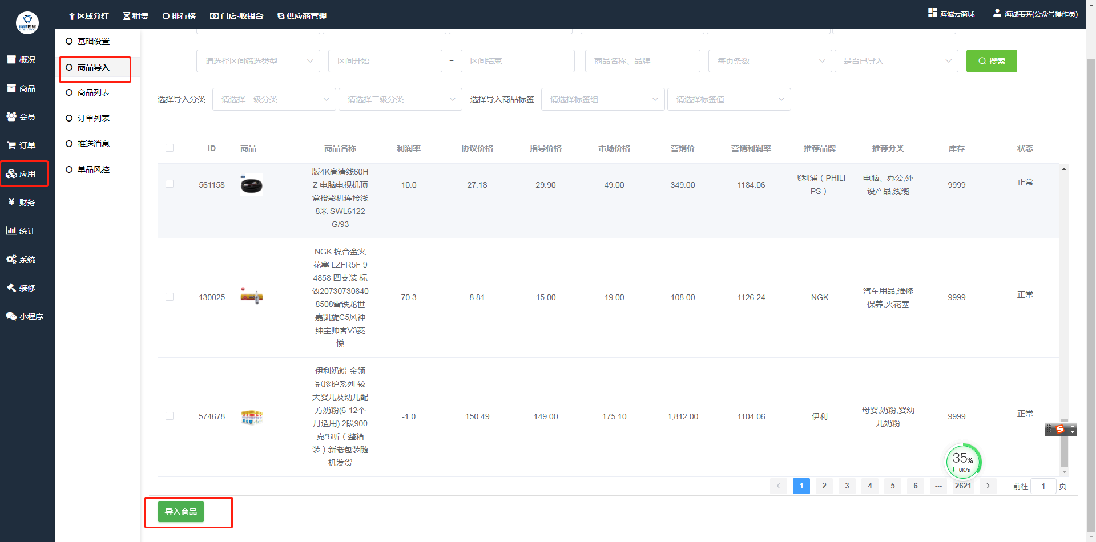Select the checkbox for product 130025
Image resolution: width=1096 pixels, height=542 pixels.
click(x=170, y=297)
